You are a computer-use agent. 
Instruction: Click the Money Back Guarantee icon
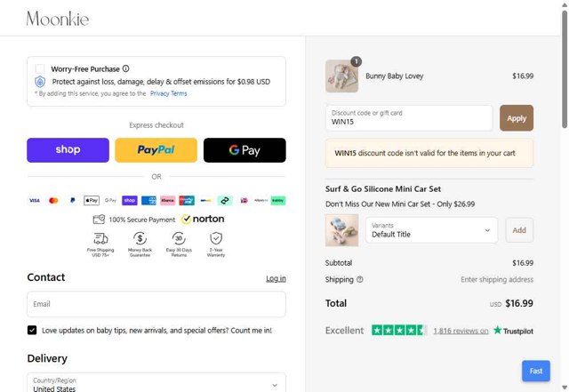pyautogui.click(x=140, y=238)
